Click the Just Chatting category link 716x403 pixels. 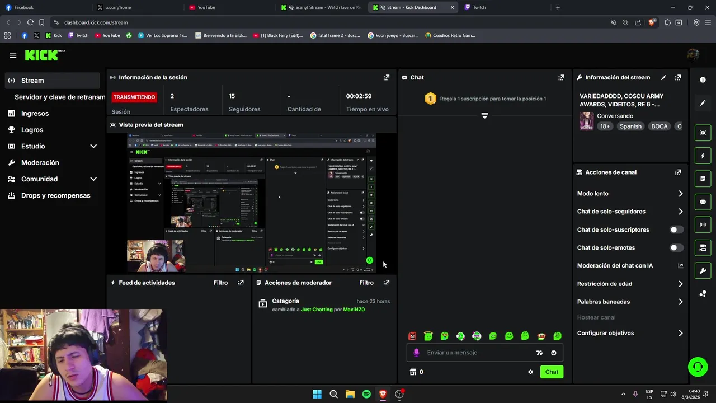click(317, 310)
